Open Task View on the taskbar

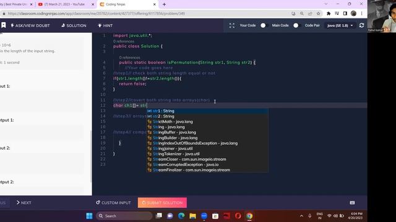[x=159, y=216]
